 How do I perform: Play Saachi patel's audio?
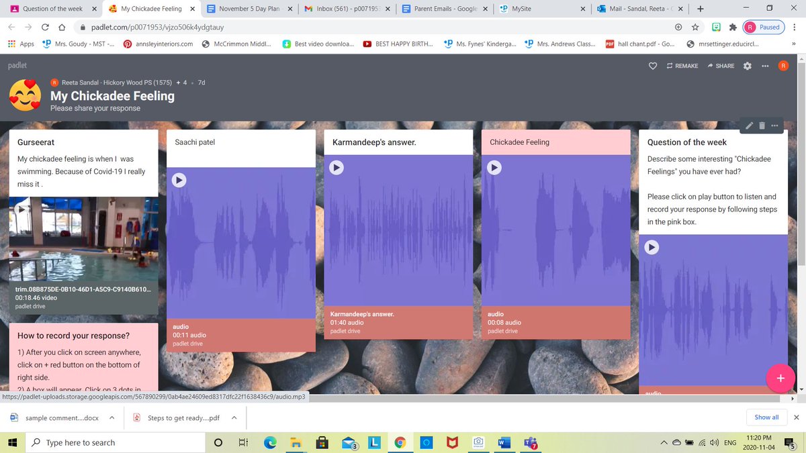pyautogui.click(x=179, y=180)
